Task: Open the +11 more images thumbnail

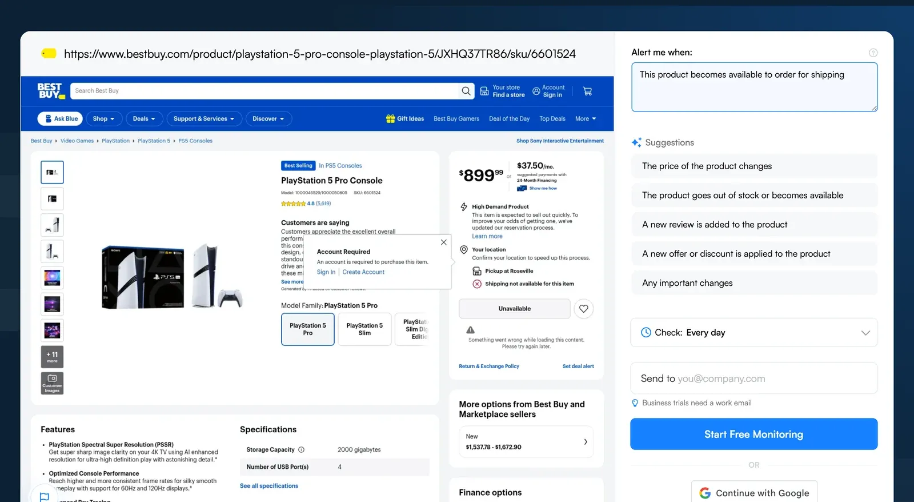Action: pos(52,357)
